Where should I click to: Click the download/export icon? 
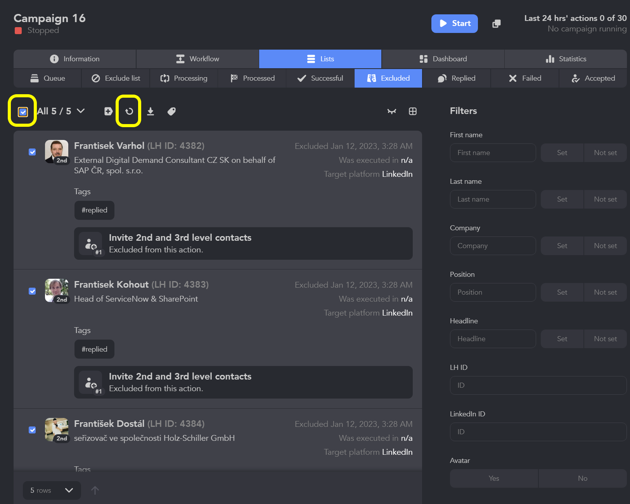click(151, 111)
